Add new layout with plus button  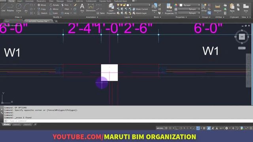point(35,124)
